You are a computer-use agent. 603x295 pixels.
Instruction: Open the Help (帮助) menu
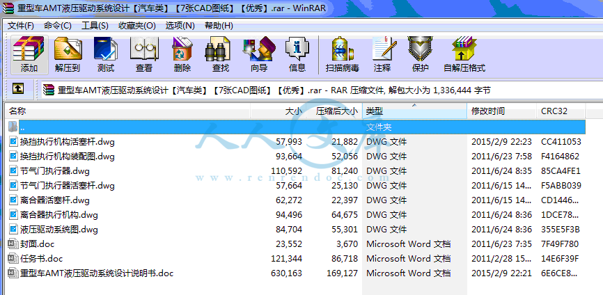pyautogui.click(x=219, y=26)
